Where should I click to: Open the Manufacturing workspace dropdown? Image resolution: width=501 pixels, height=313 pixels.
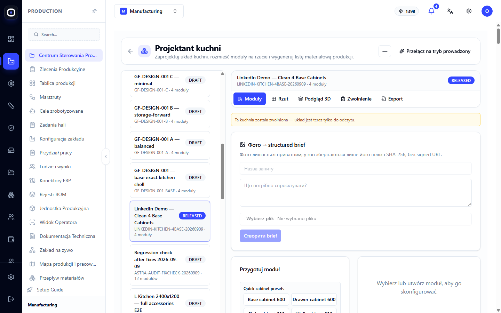point(149,11)
